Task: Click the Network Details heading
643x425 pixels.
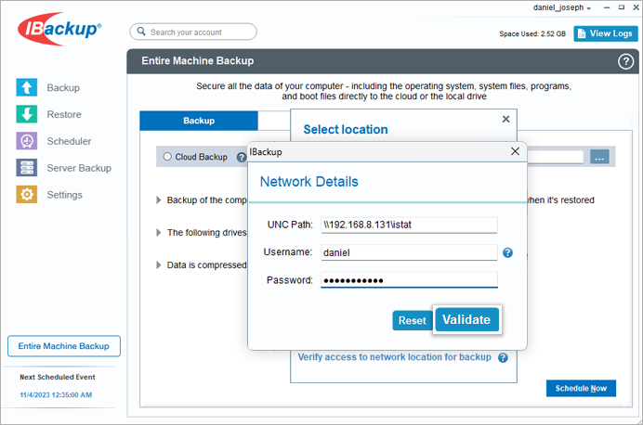Action: pos(309,181)
